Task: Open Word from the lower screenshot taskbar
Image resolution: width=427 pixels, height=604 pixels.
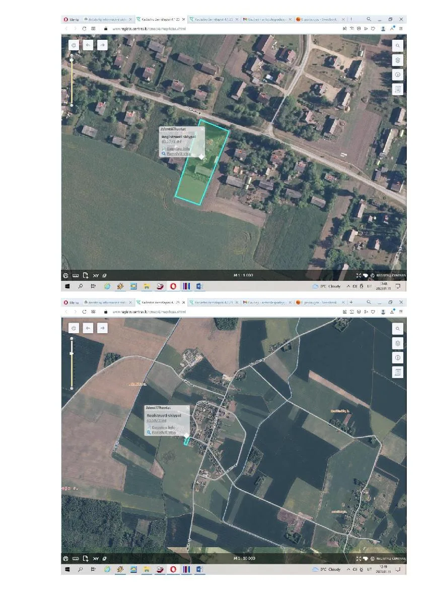Action: coord(199,569)
